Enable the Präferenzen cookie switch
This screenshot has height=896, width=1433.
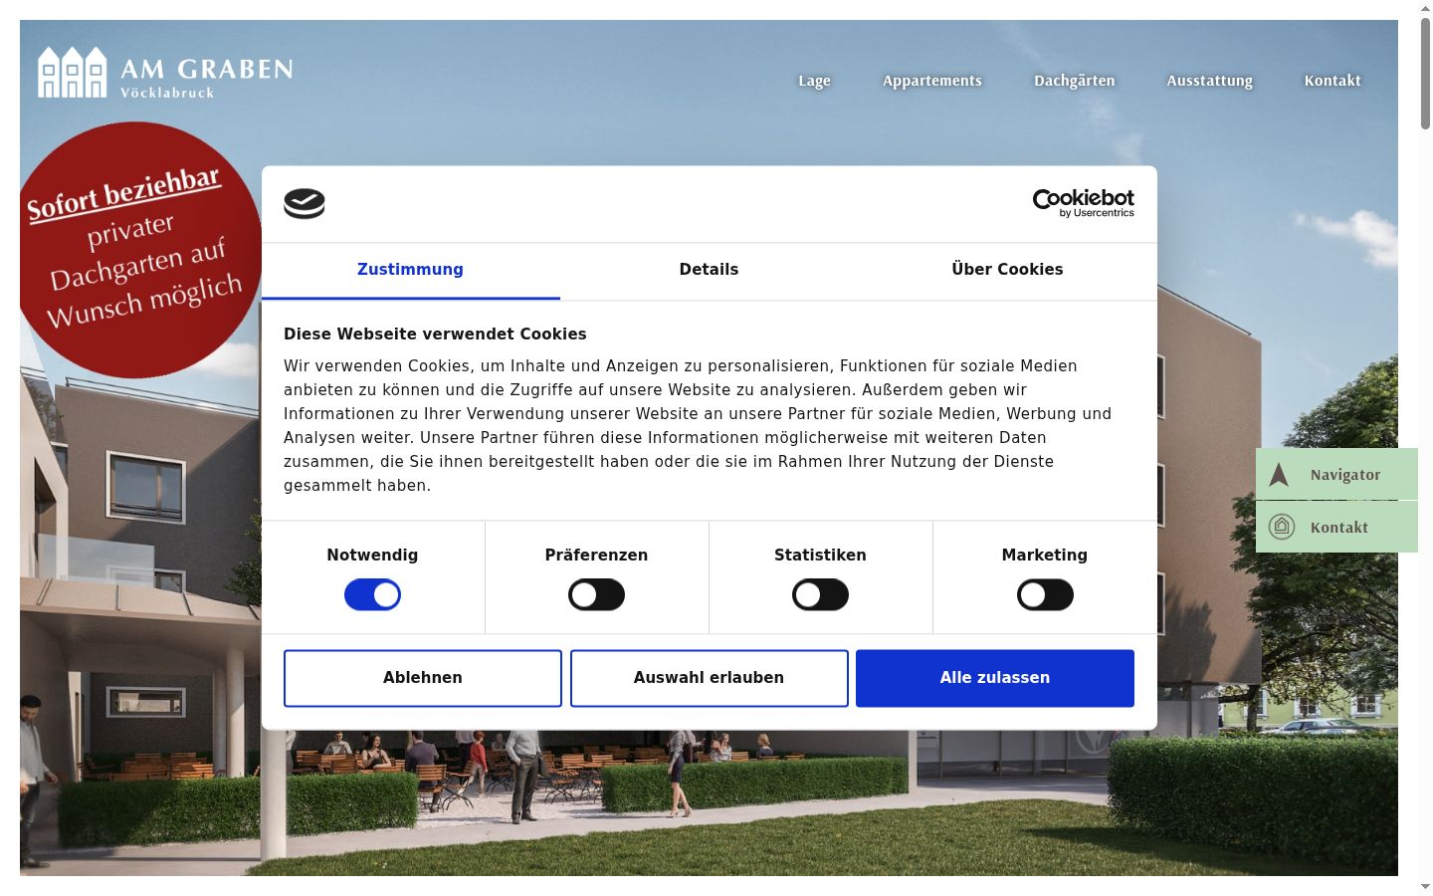pyautogui.click(x=596, y=595)
